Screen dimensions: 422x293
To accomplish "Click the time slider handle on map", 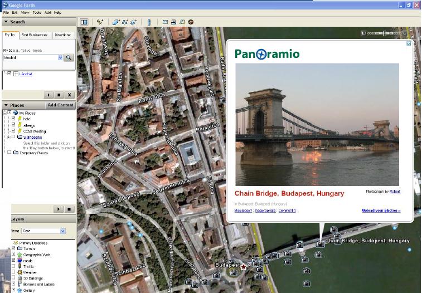I will 385,33.
